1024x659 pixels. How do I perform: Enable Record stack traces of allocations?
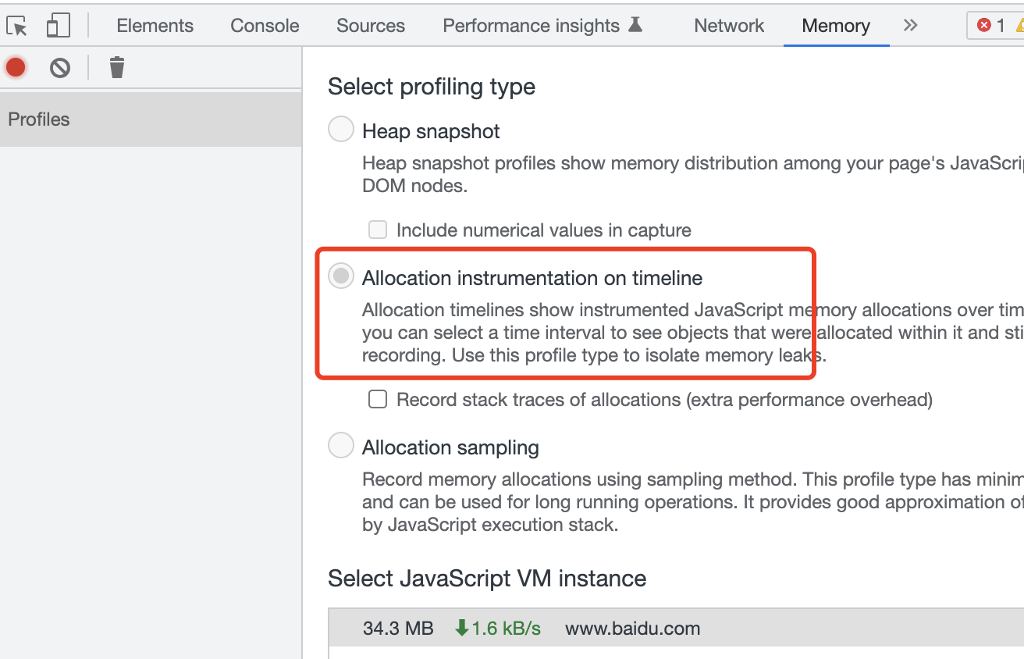(378, 400)
